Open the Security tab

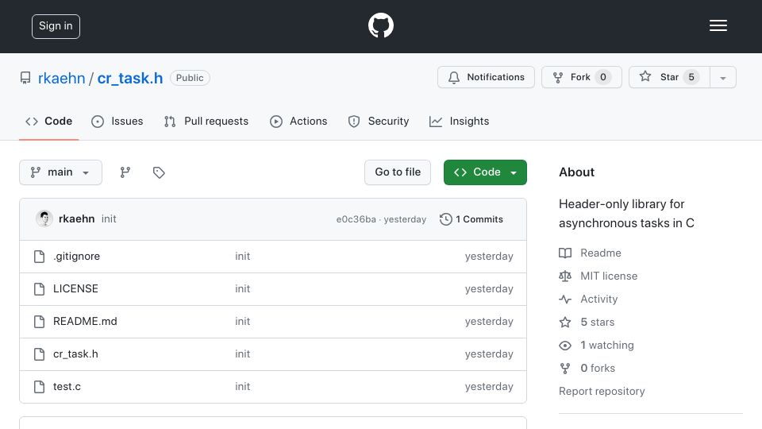pyautogui.click(x=379, y=121)
